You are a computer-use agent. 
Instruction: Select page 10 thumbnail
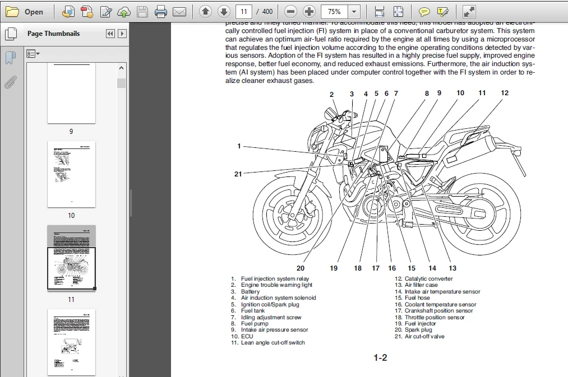(x=71, y=174)
